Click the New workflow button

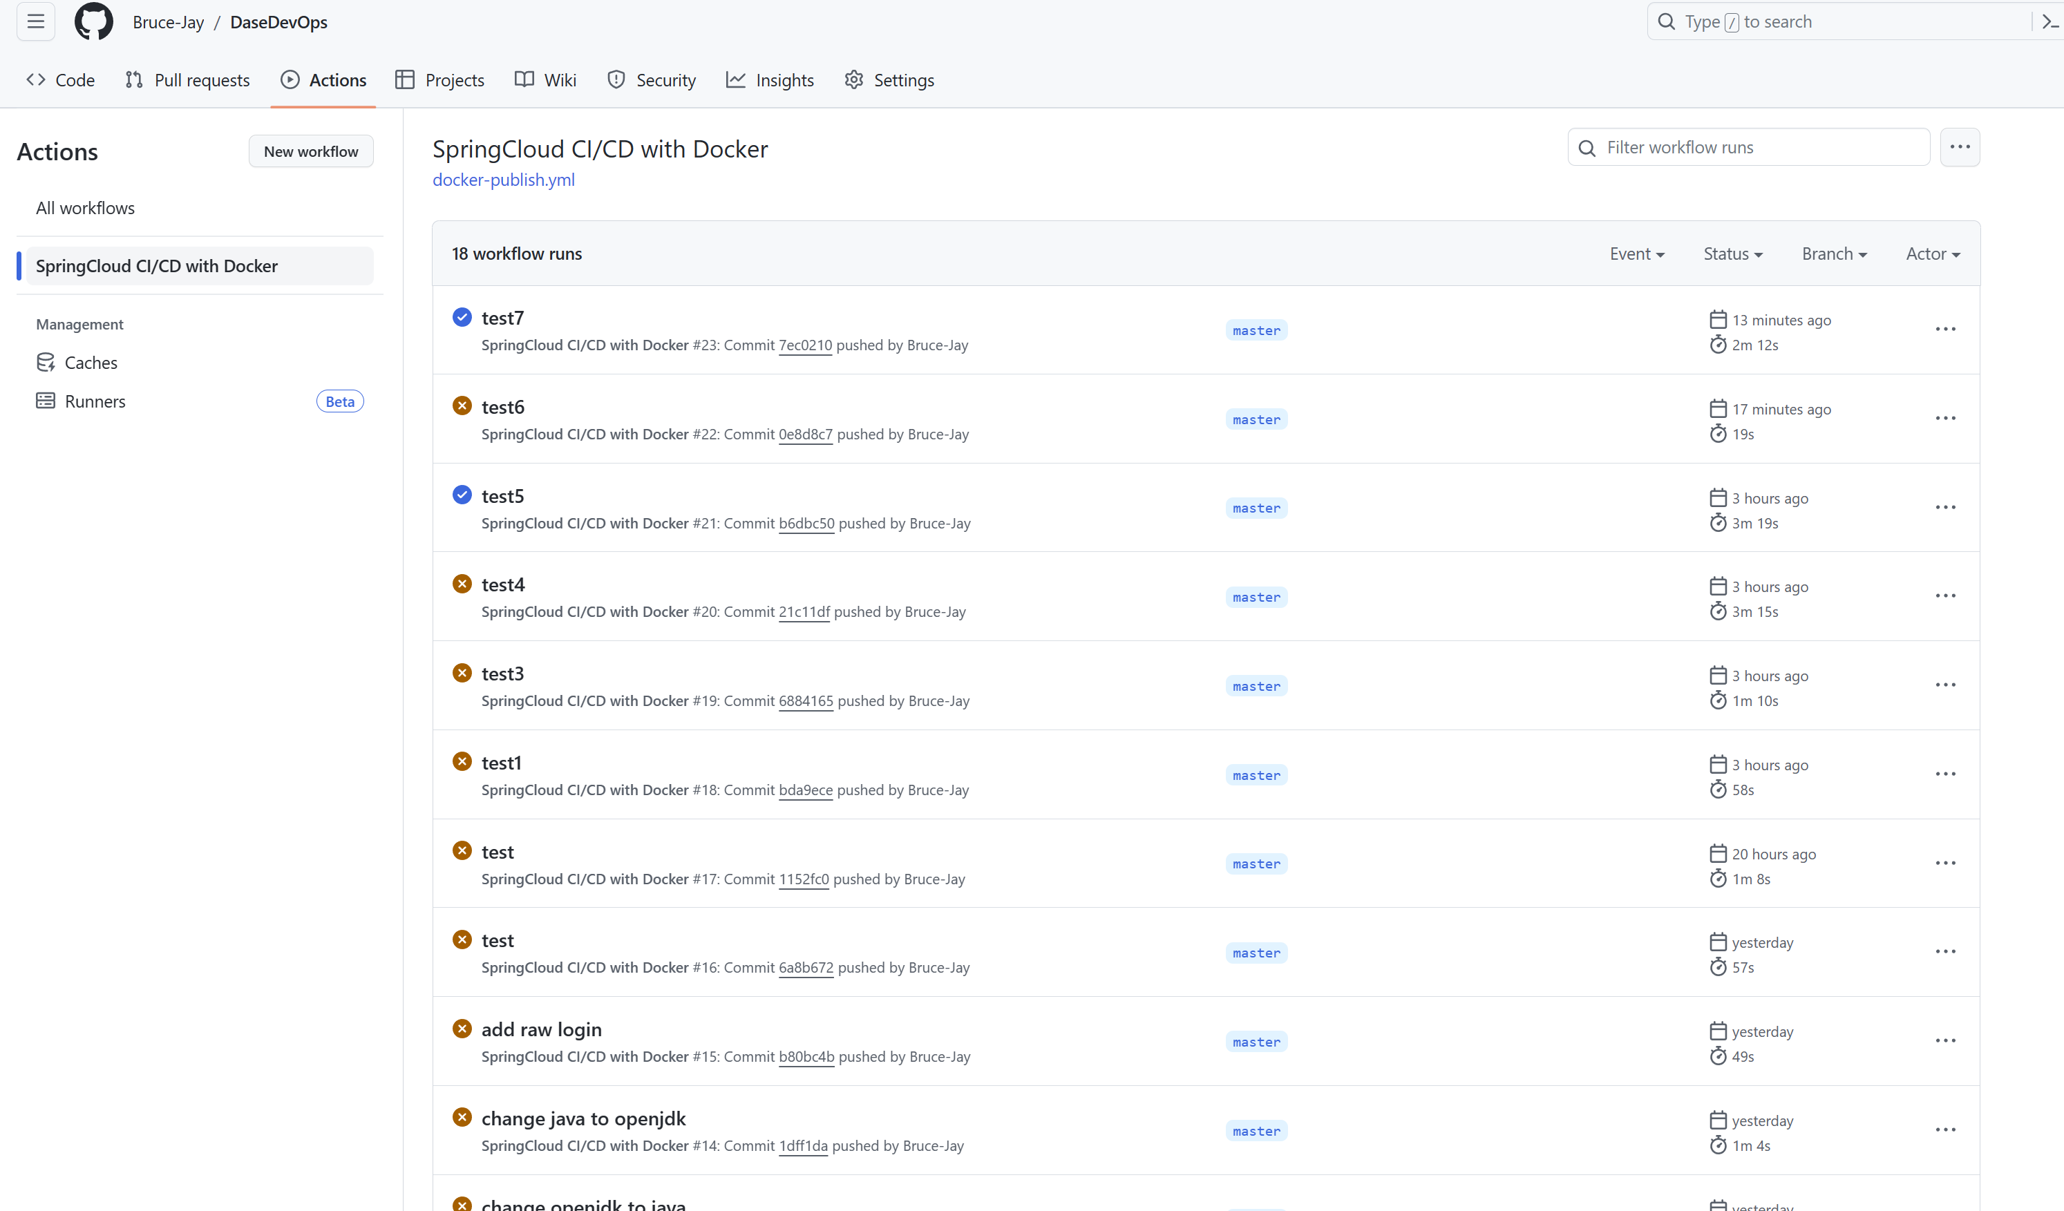click(310, 151)
